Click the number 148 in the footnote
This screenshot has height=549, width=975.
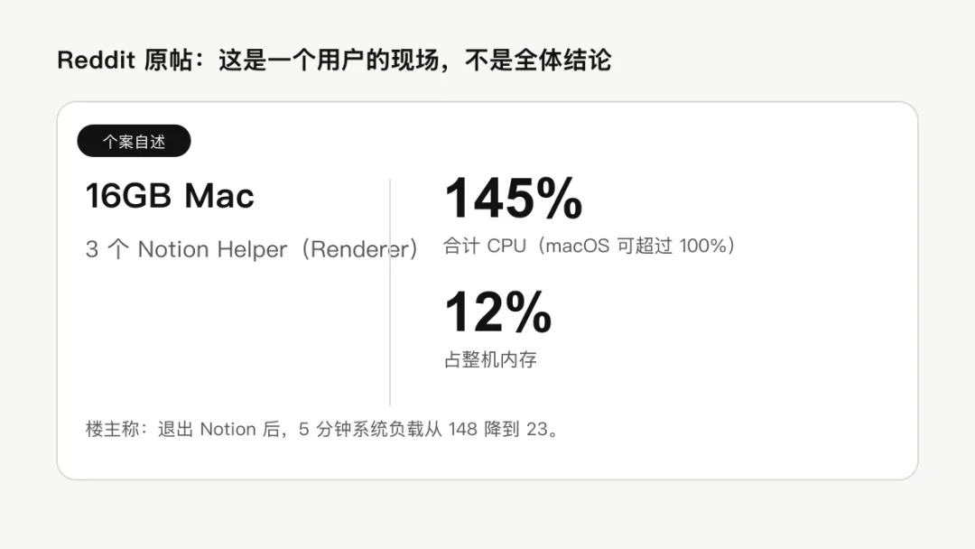462,429
